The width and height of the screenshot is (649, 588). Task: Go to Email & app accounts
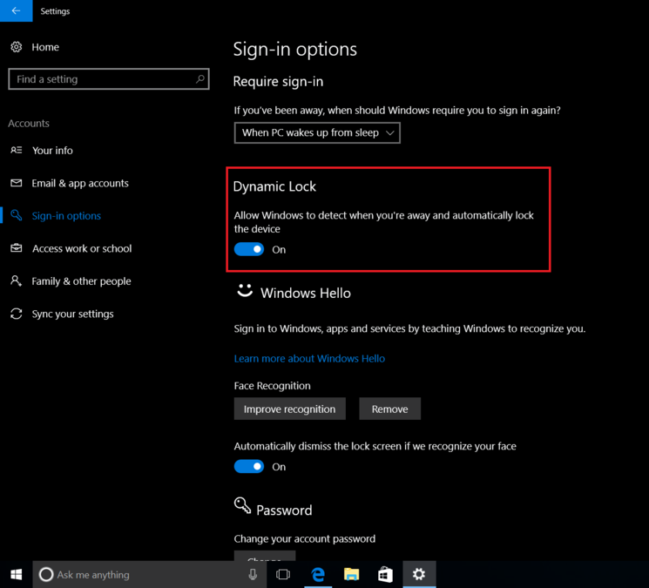click(80, 184)
